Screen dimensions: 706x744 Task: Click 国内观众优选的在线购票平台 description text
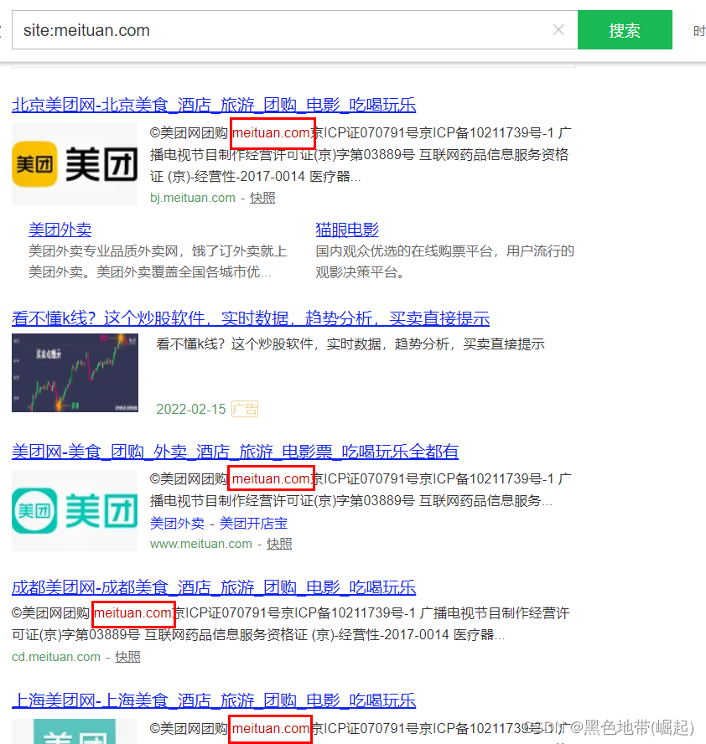(445, 261)
